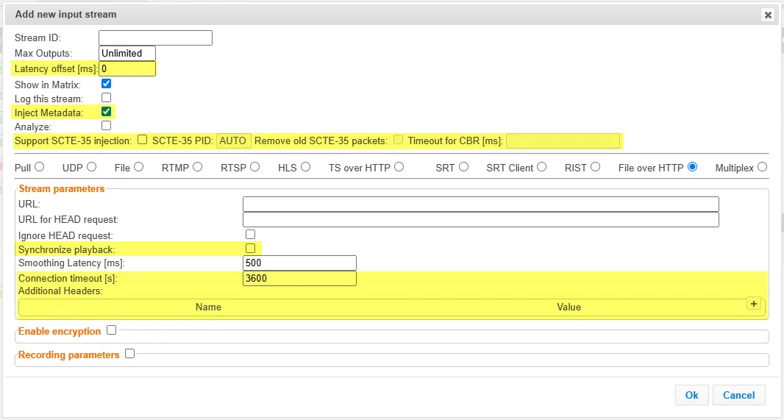The image size is (784, 420).
Task: Click the SCTE-35 PID AUTO field
Action: tap(233, 141)
